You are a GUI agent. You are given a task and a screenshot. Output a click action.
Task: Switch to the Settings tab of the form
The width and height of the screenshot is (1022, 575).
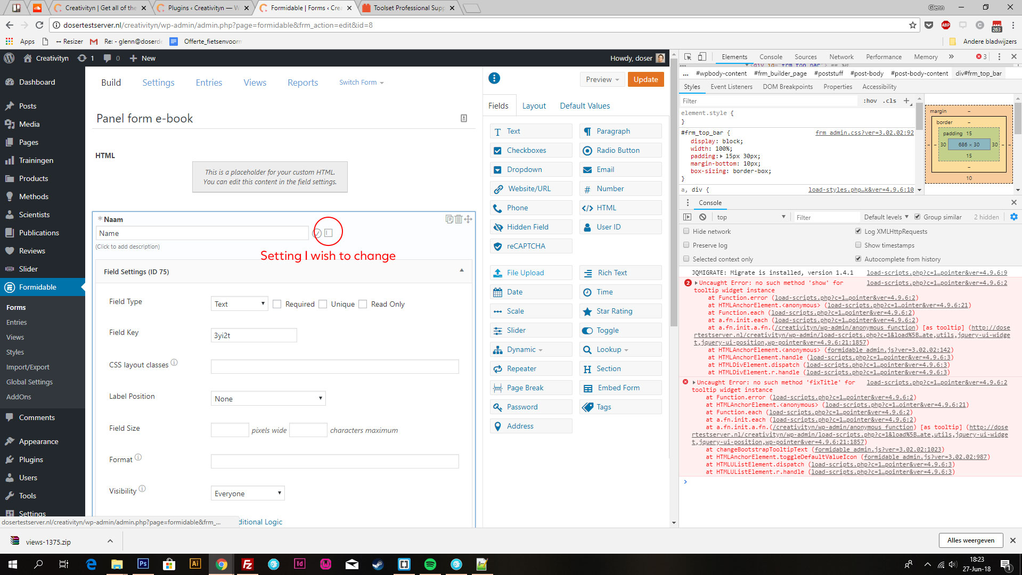[x=158, y=83]
